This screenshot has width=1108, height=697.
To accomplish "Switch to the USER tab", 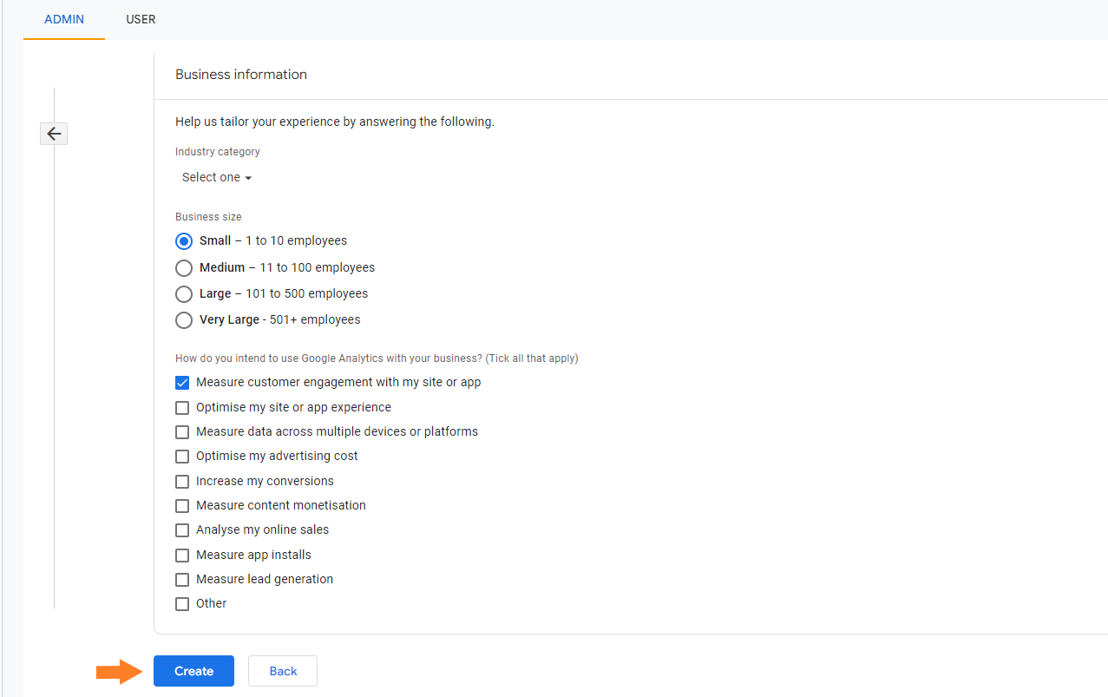I will (141, 19).
